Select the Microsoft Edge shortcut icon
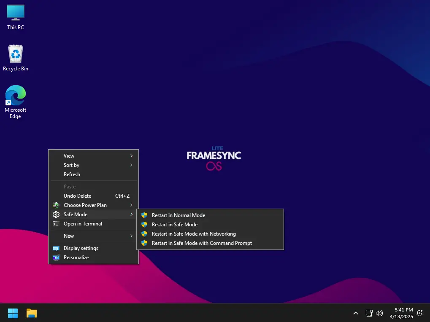430x322 pixels. (x=16, y=102)
